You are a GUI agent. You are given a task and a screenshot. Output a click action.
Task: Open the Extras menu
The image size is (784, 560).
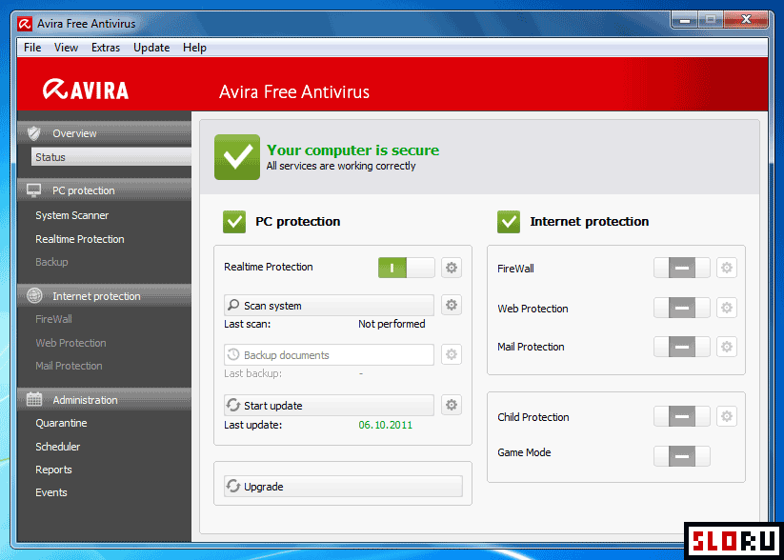click(x=106, y=48)
